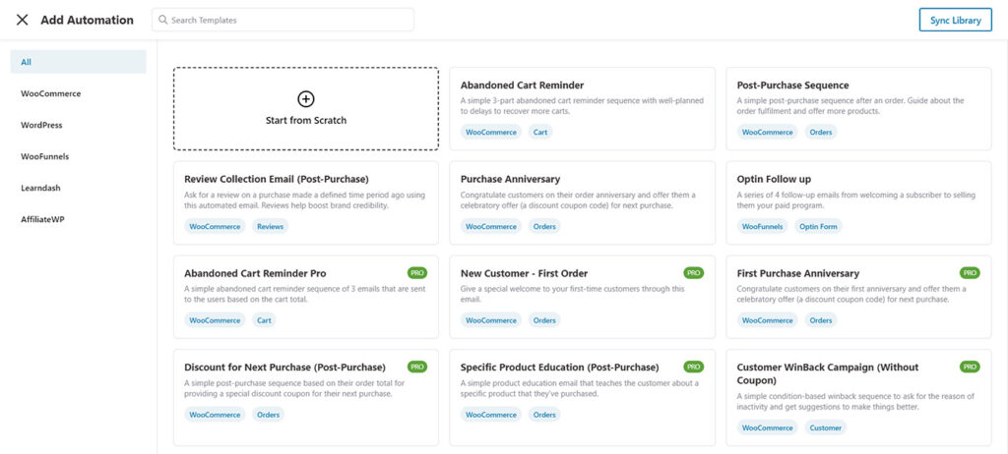The image size is (1008, 454).
Task: Click the Reviews tag on Review Collection Email
Action: tap(270, 226)
